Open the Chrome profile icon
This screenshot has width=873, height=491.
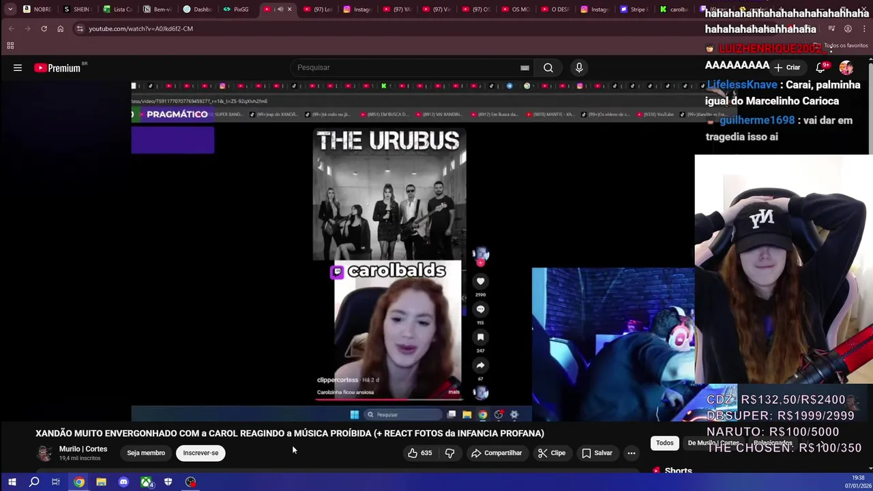pos(848,29)
